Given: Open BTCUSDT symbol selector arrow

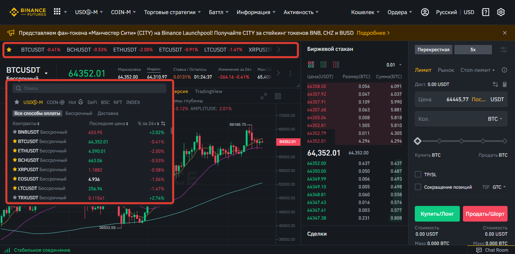Looking at the screenshot, I should pos(46,73).
